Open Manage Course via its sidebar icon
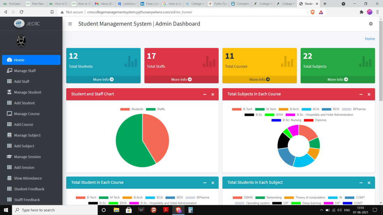 coord(10,114)
